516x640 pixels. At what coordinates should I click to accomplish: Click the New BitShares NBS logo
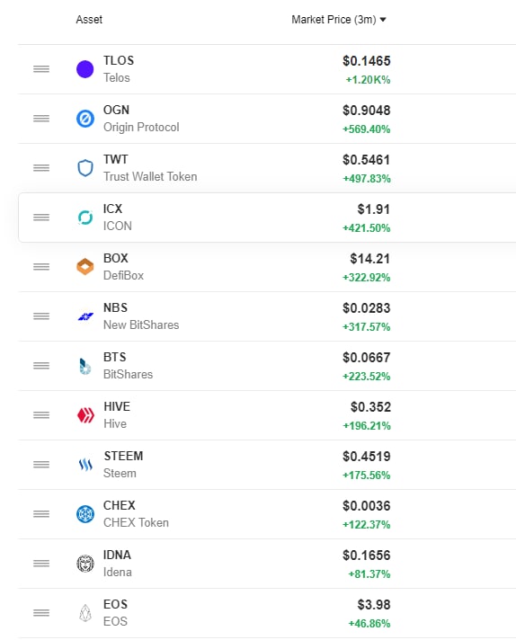tap(85, 316)
